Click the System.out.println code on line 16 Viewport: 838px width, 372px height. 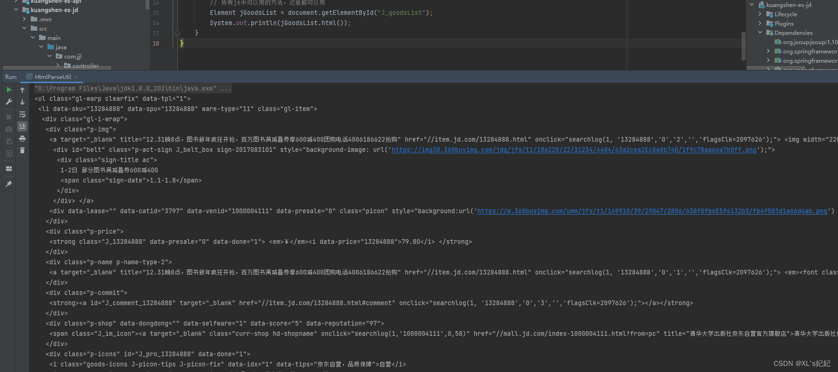280,23
